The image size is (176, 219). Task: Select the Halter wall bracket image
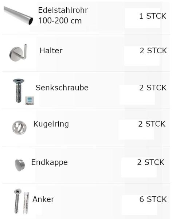tap(18, 53)
